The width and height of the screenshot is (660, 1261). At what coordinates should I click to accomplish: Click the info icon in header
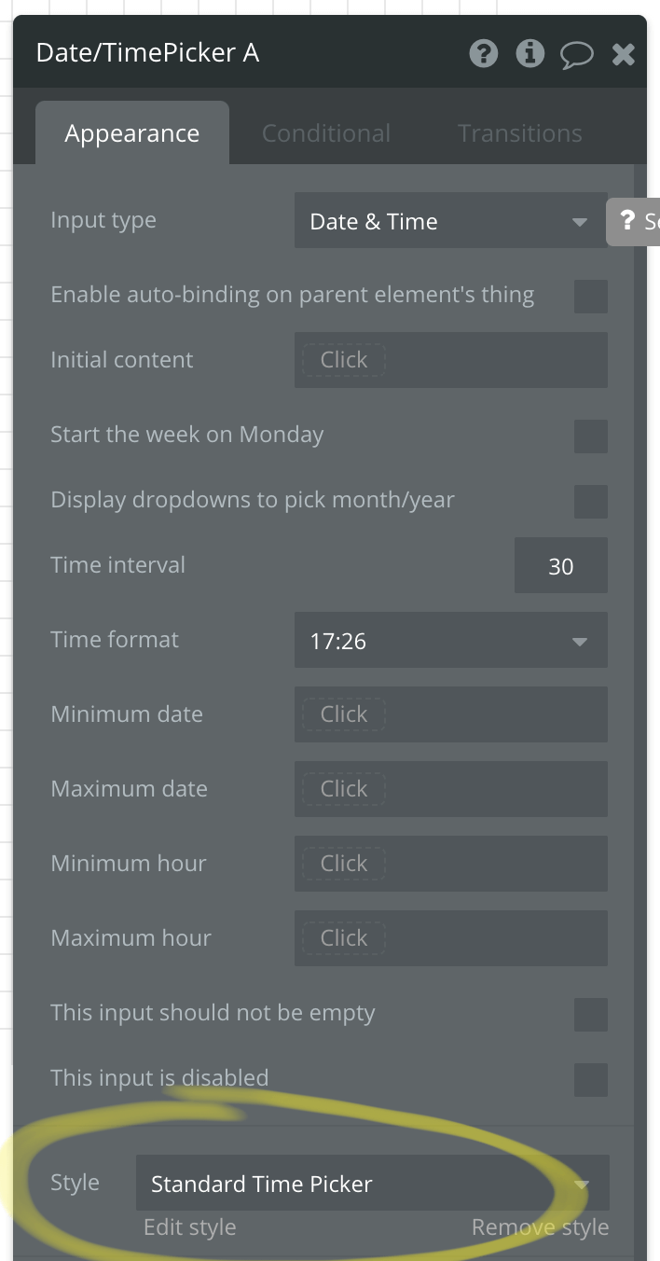[x=529, y=54]
